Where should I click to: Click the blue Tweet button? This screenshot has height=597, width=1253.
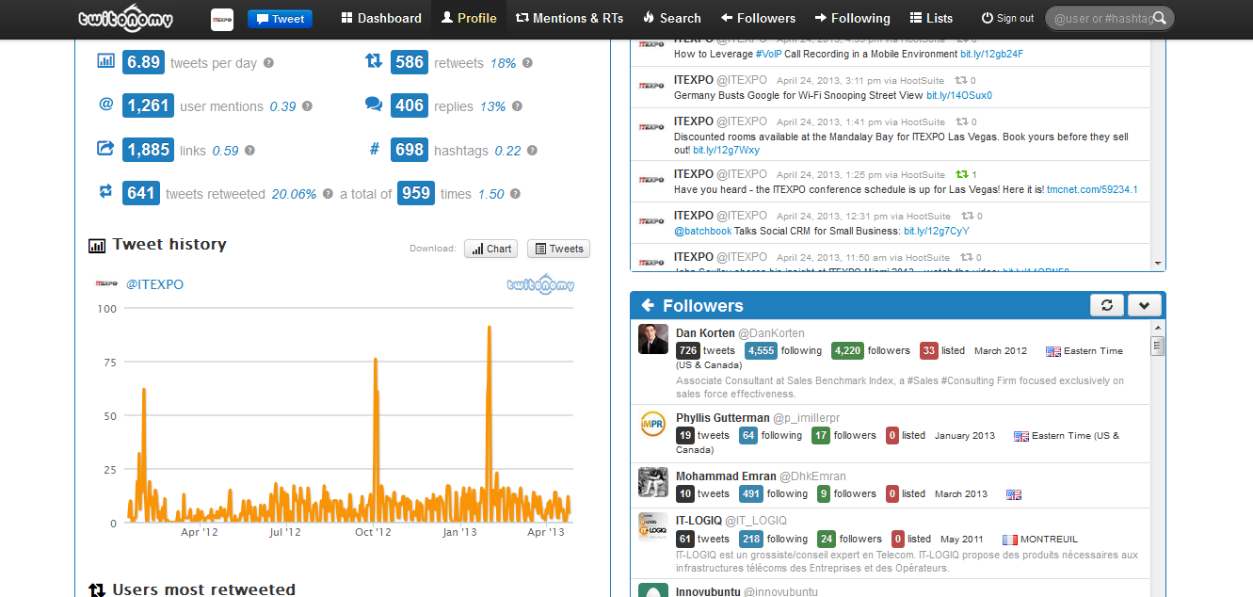point(280,17)
